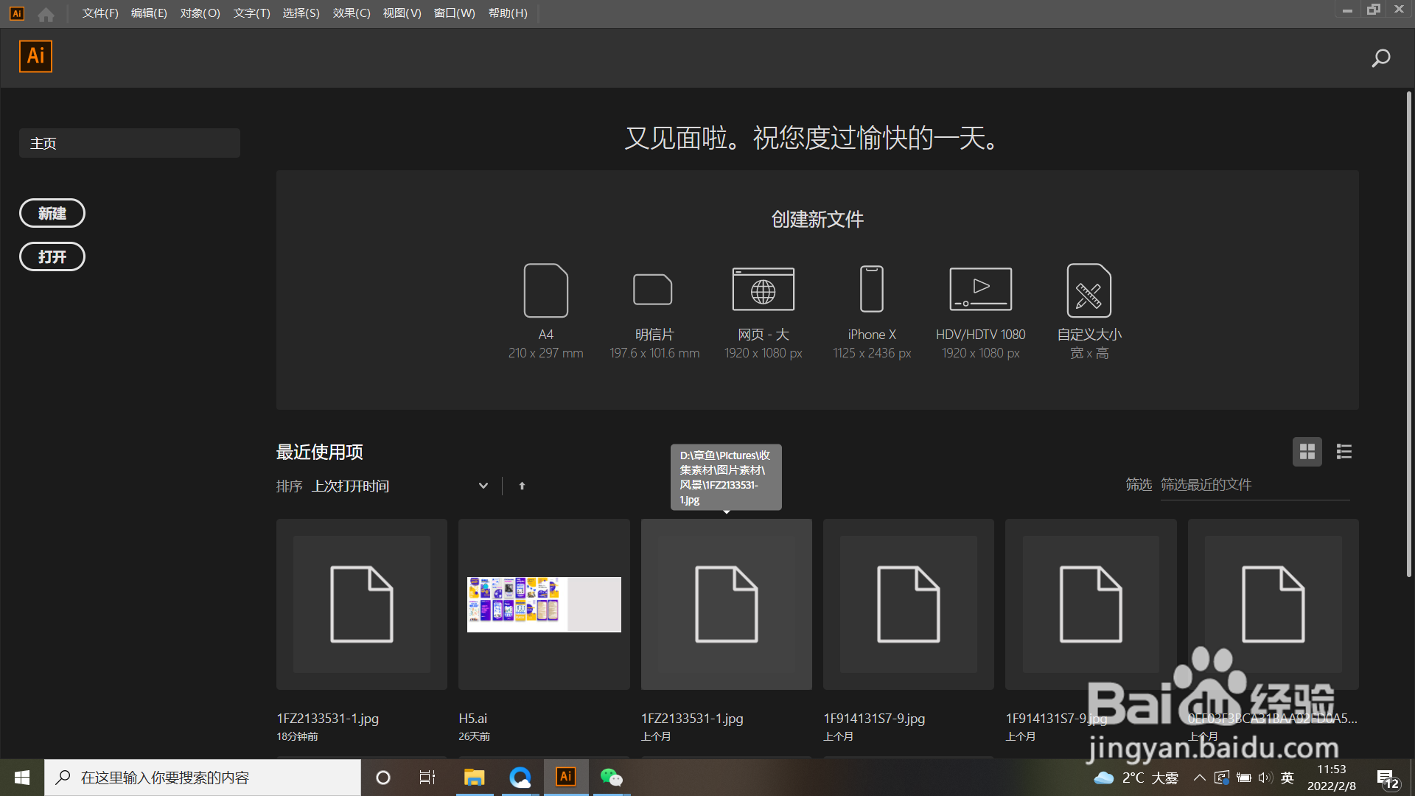Click the home icon in title bar
The width and height of the screenshot is (1415, 796).
(46, 14)
